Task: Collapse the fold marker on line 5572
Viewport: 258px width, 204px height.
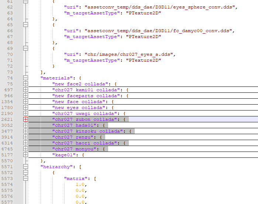Action: coord(25,173)
